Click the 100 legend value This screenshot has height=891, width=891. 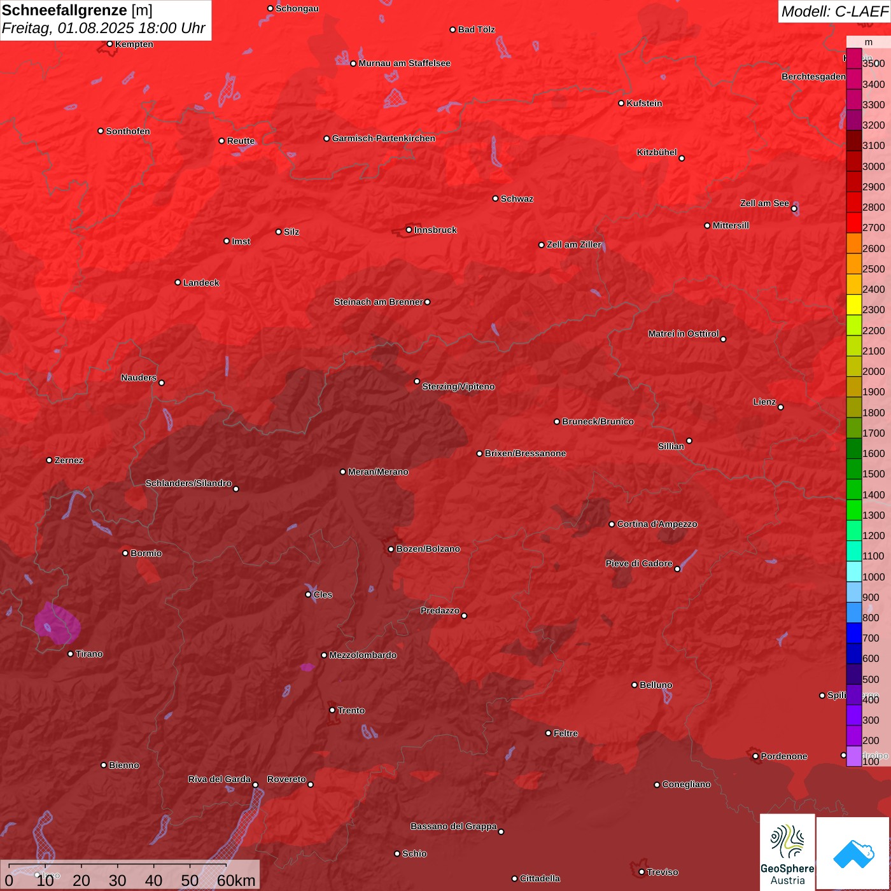[871, 761]
